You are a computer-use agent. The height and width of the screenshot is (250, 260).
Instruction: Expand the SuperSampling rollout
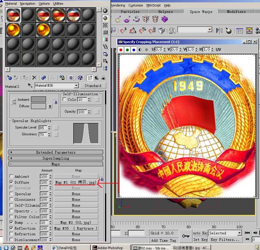coord(56,158)
